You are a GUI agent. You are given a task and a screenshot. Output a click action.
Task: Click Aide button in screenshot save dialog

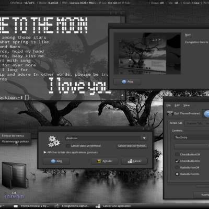point(127,82)
